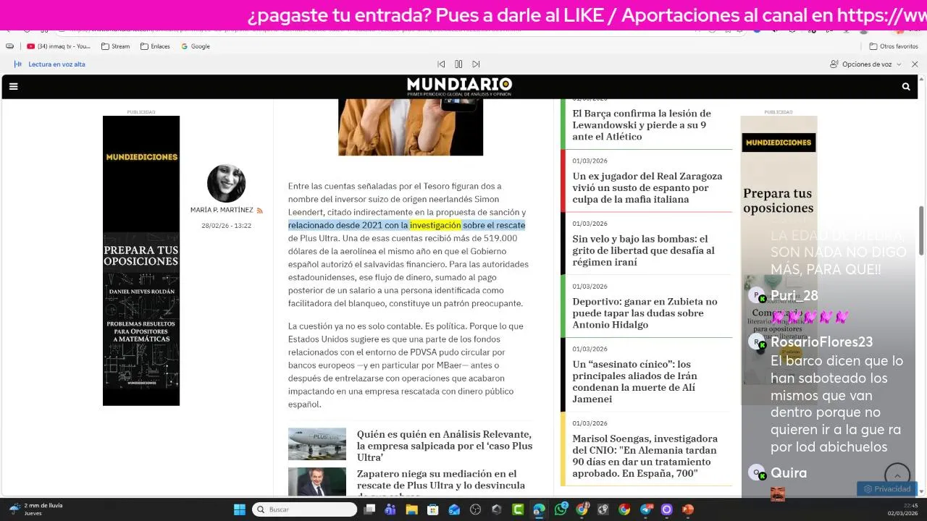Viewport: 927px width, 521px height.
Task: Open article on Lewandowski injury
Action: 642,124
